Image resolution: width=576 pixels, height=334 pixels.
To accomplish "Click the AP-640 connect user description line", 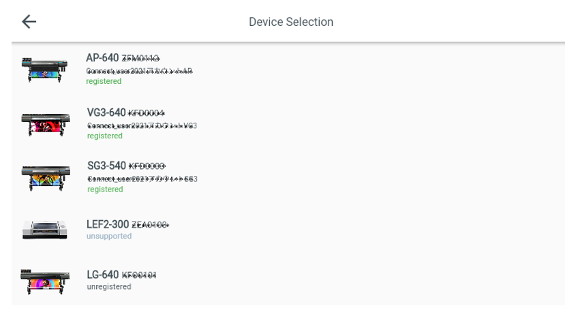I will tap(139, 71).
